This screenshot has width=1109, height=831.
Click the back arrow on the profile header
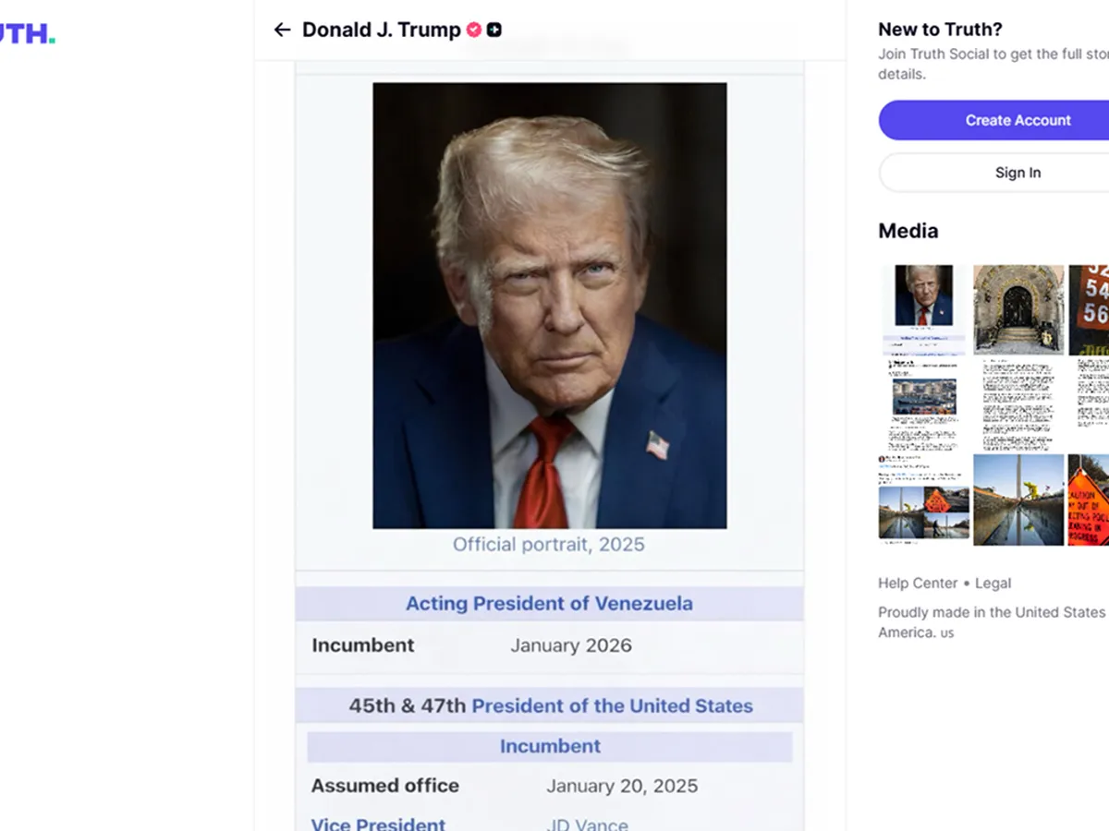tap(282, 30)
